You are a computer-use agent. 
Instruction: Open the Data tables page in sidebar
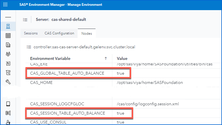coord(8,36)
